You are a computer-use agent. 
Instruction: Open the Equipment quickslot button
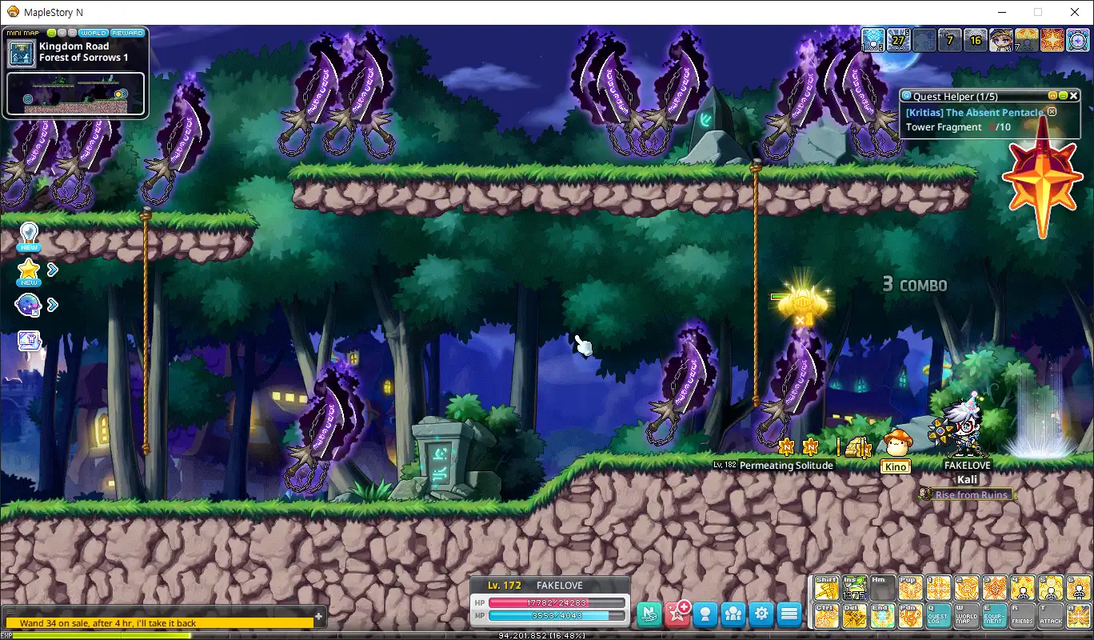(995, 616)
